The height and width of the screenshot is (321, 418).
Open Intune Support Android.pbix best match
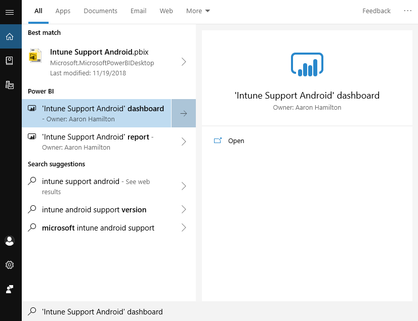[x=109, y=62]
